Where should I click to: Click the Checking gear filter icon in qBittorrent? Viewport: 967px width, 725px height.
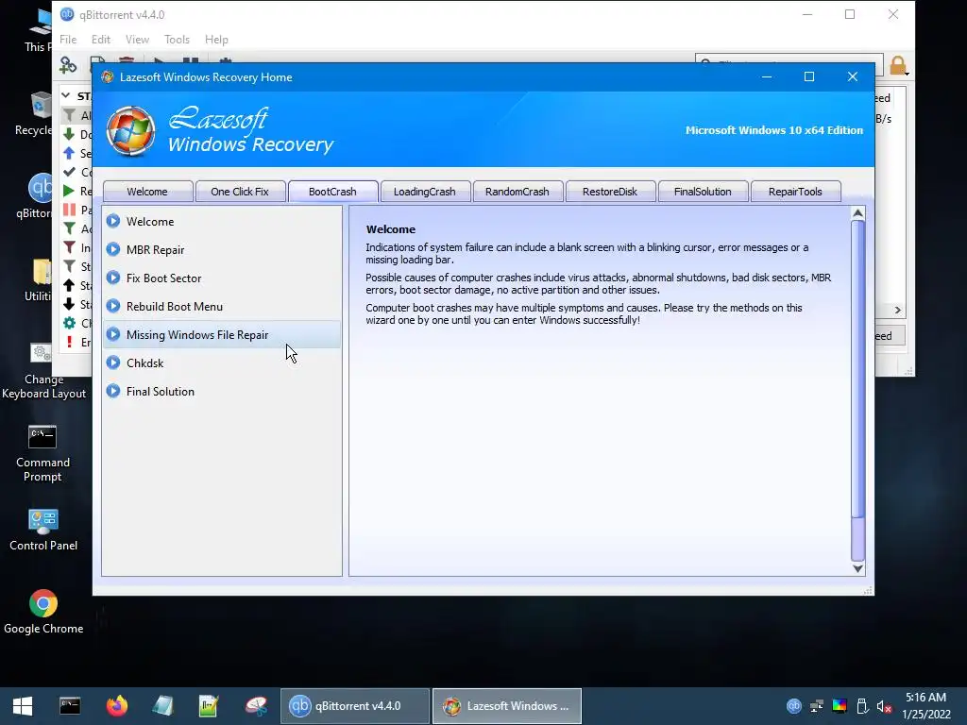coord(69,323)
